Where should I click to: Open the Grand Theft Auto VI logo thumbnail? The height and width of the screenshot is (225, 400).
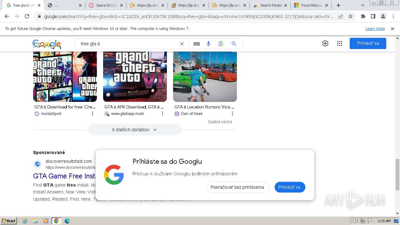(x=135, y=77)
